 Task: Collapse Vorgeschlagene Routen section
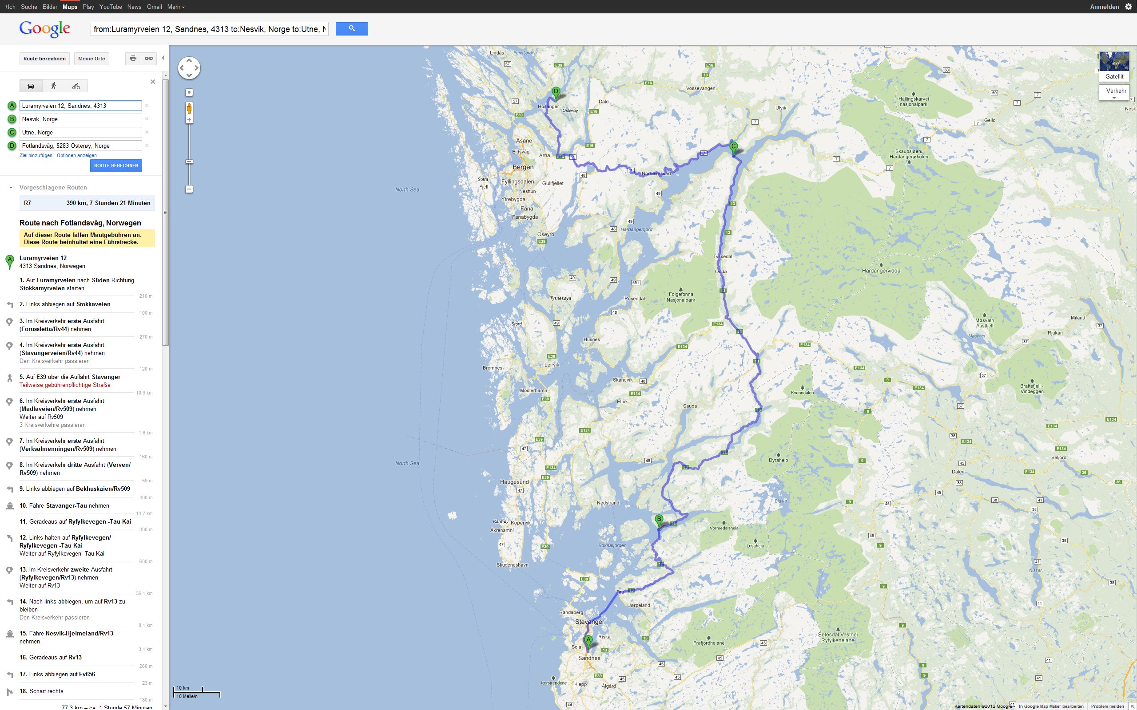click(x=11, y=187)
